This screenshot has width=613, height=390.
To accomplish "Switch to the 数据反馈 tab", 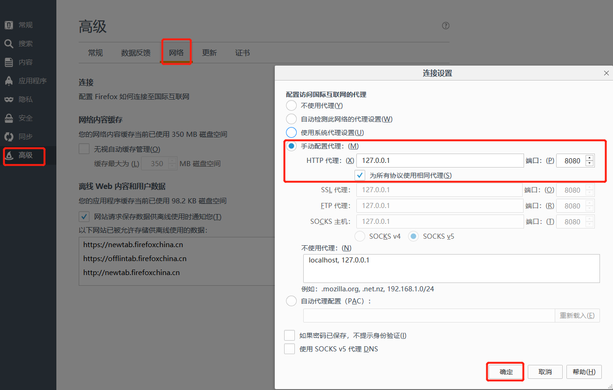I will tap(136, 53).
